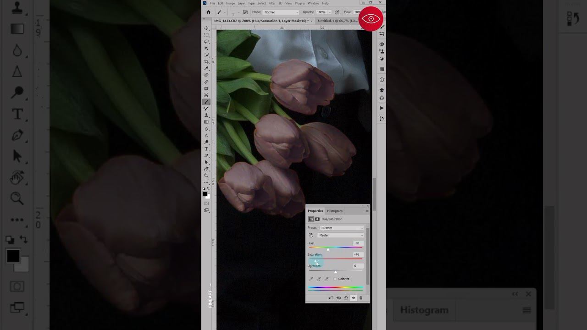Select the Pen tool
Screen dimensions: 587x330
(206, 155)
